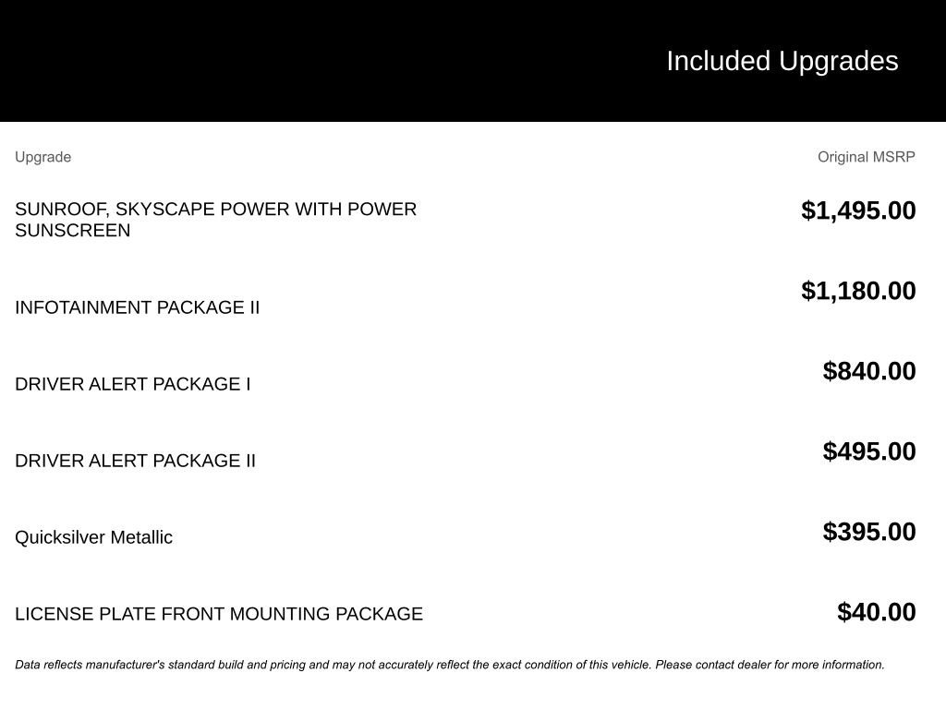
Task: Select the DRIVER ALERT PACKAGE I upgrade
Action: [x=132, y=384]
